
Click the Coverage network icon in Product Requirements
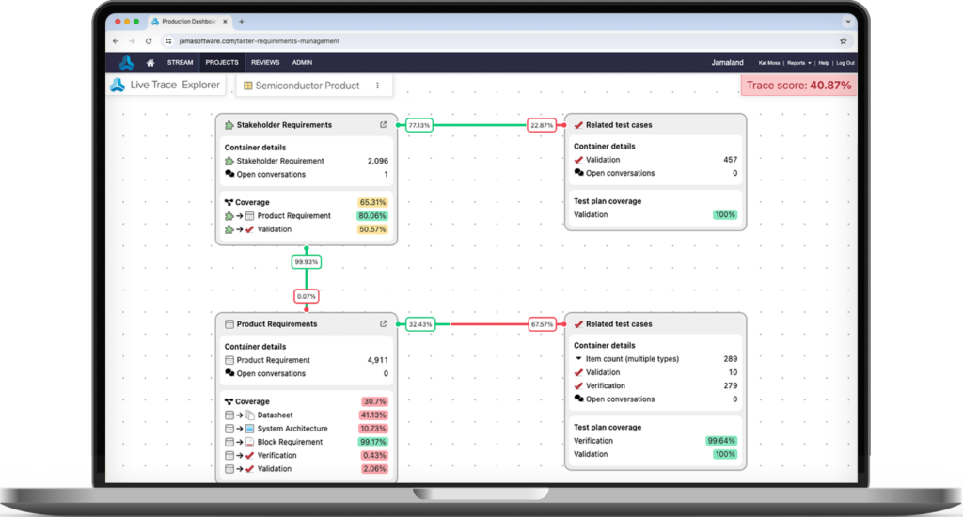(229, 401)
